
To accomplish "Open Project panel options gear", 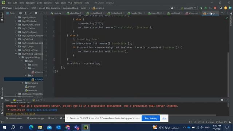I will click(x=36, y=13).
